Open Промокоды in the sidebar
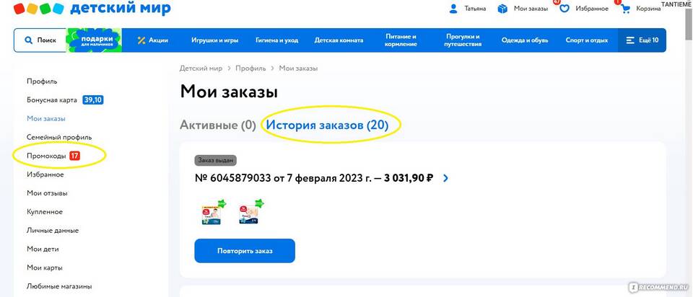Viewport: 693px width, 297px height. coord(46,156)
